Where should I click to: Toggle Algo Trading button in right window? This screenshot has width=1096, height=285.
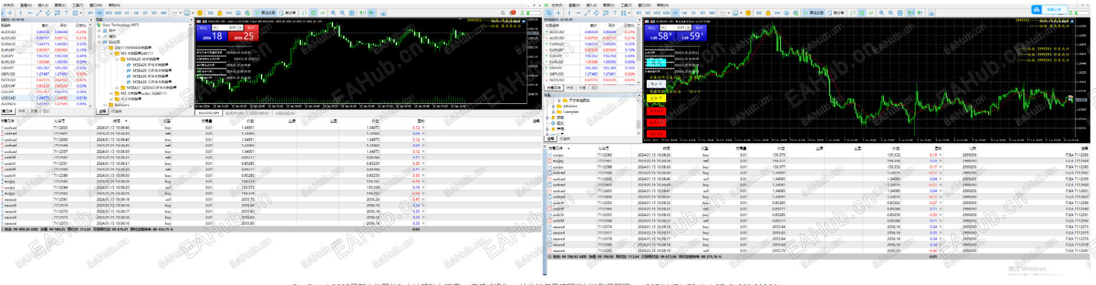tap(814, 13)
